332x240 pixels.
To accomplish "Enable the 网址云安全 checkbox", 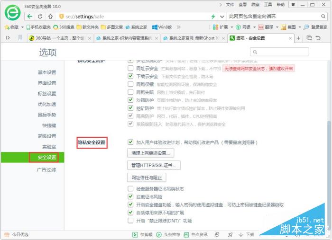I will 130,68.
